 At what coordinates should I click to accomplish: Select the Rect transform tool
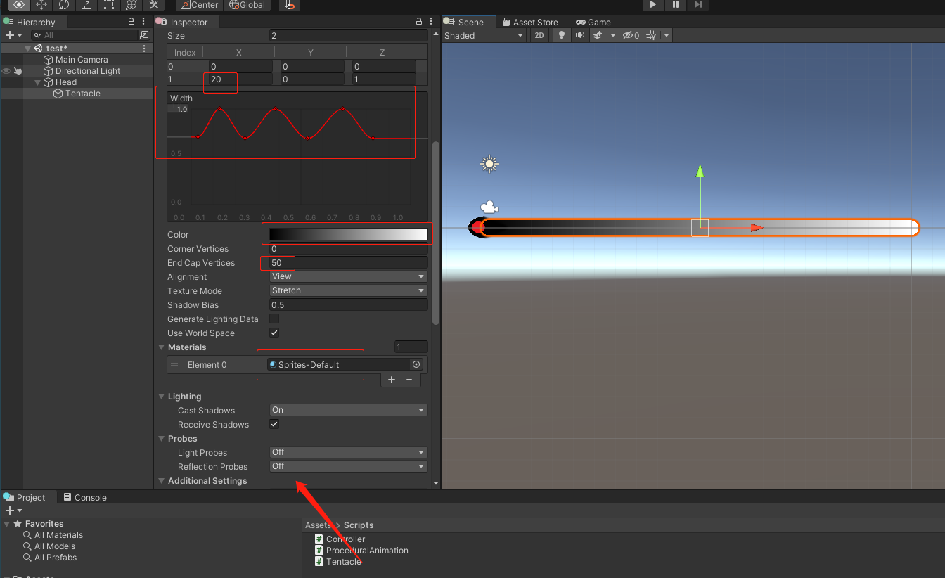pos(109,6)
